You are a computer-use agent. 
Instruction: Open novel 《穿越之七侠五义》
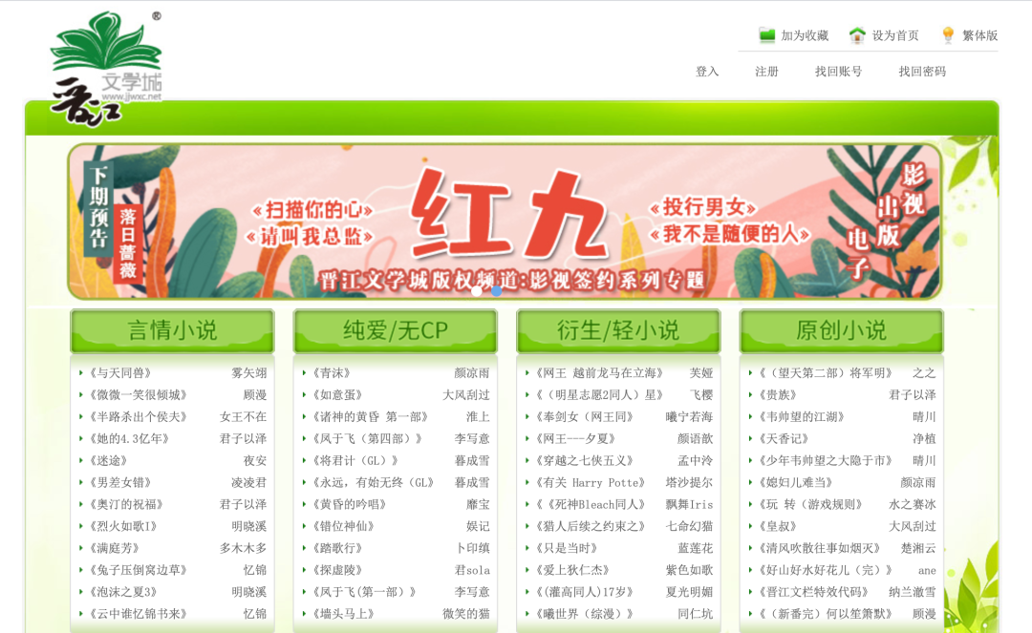coord(585,461)
